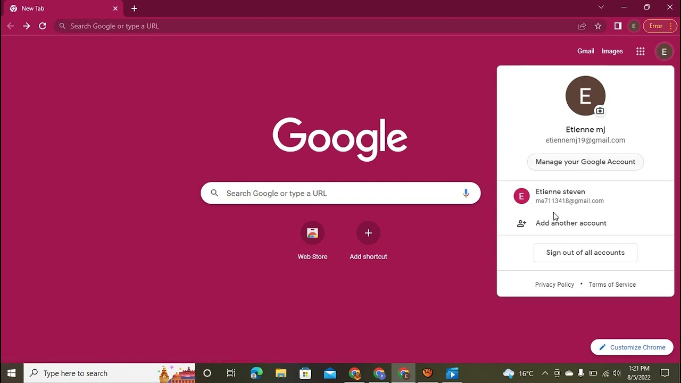Click the Windows taskbar search box
Viewport: 681px width, 383px height.
[x=110, y=373]
